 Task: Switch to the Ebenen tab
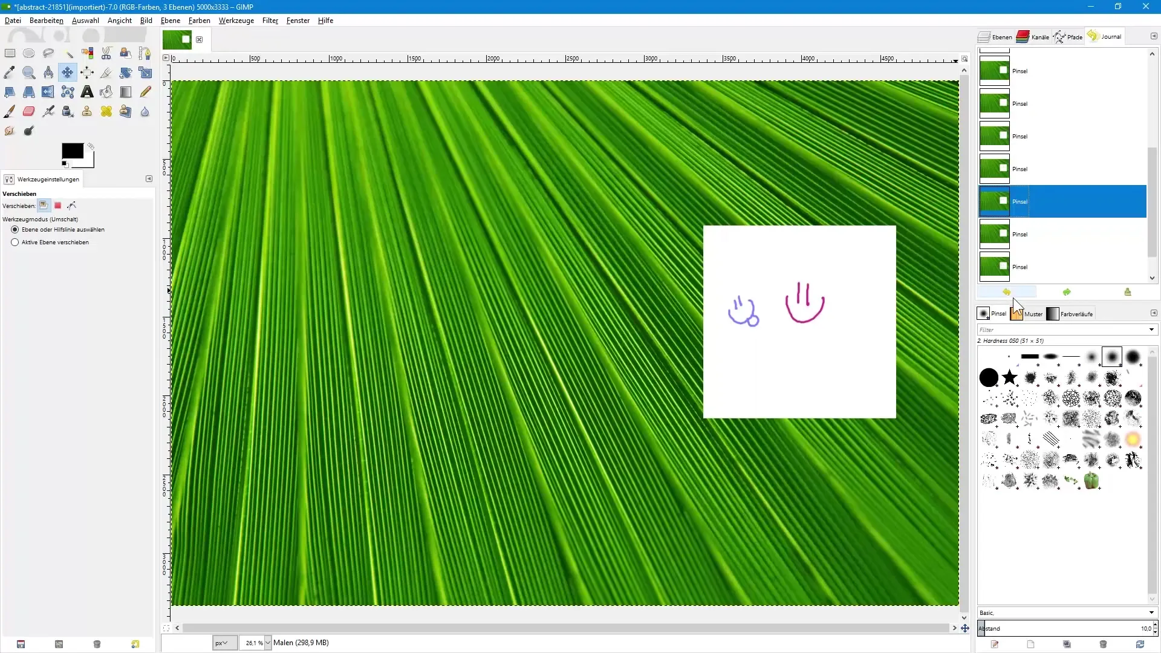[995, 37]
